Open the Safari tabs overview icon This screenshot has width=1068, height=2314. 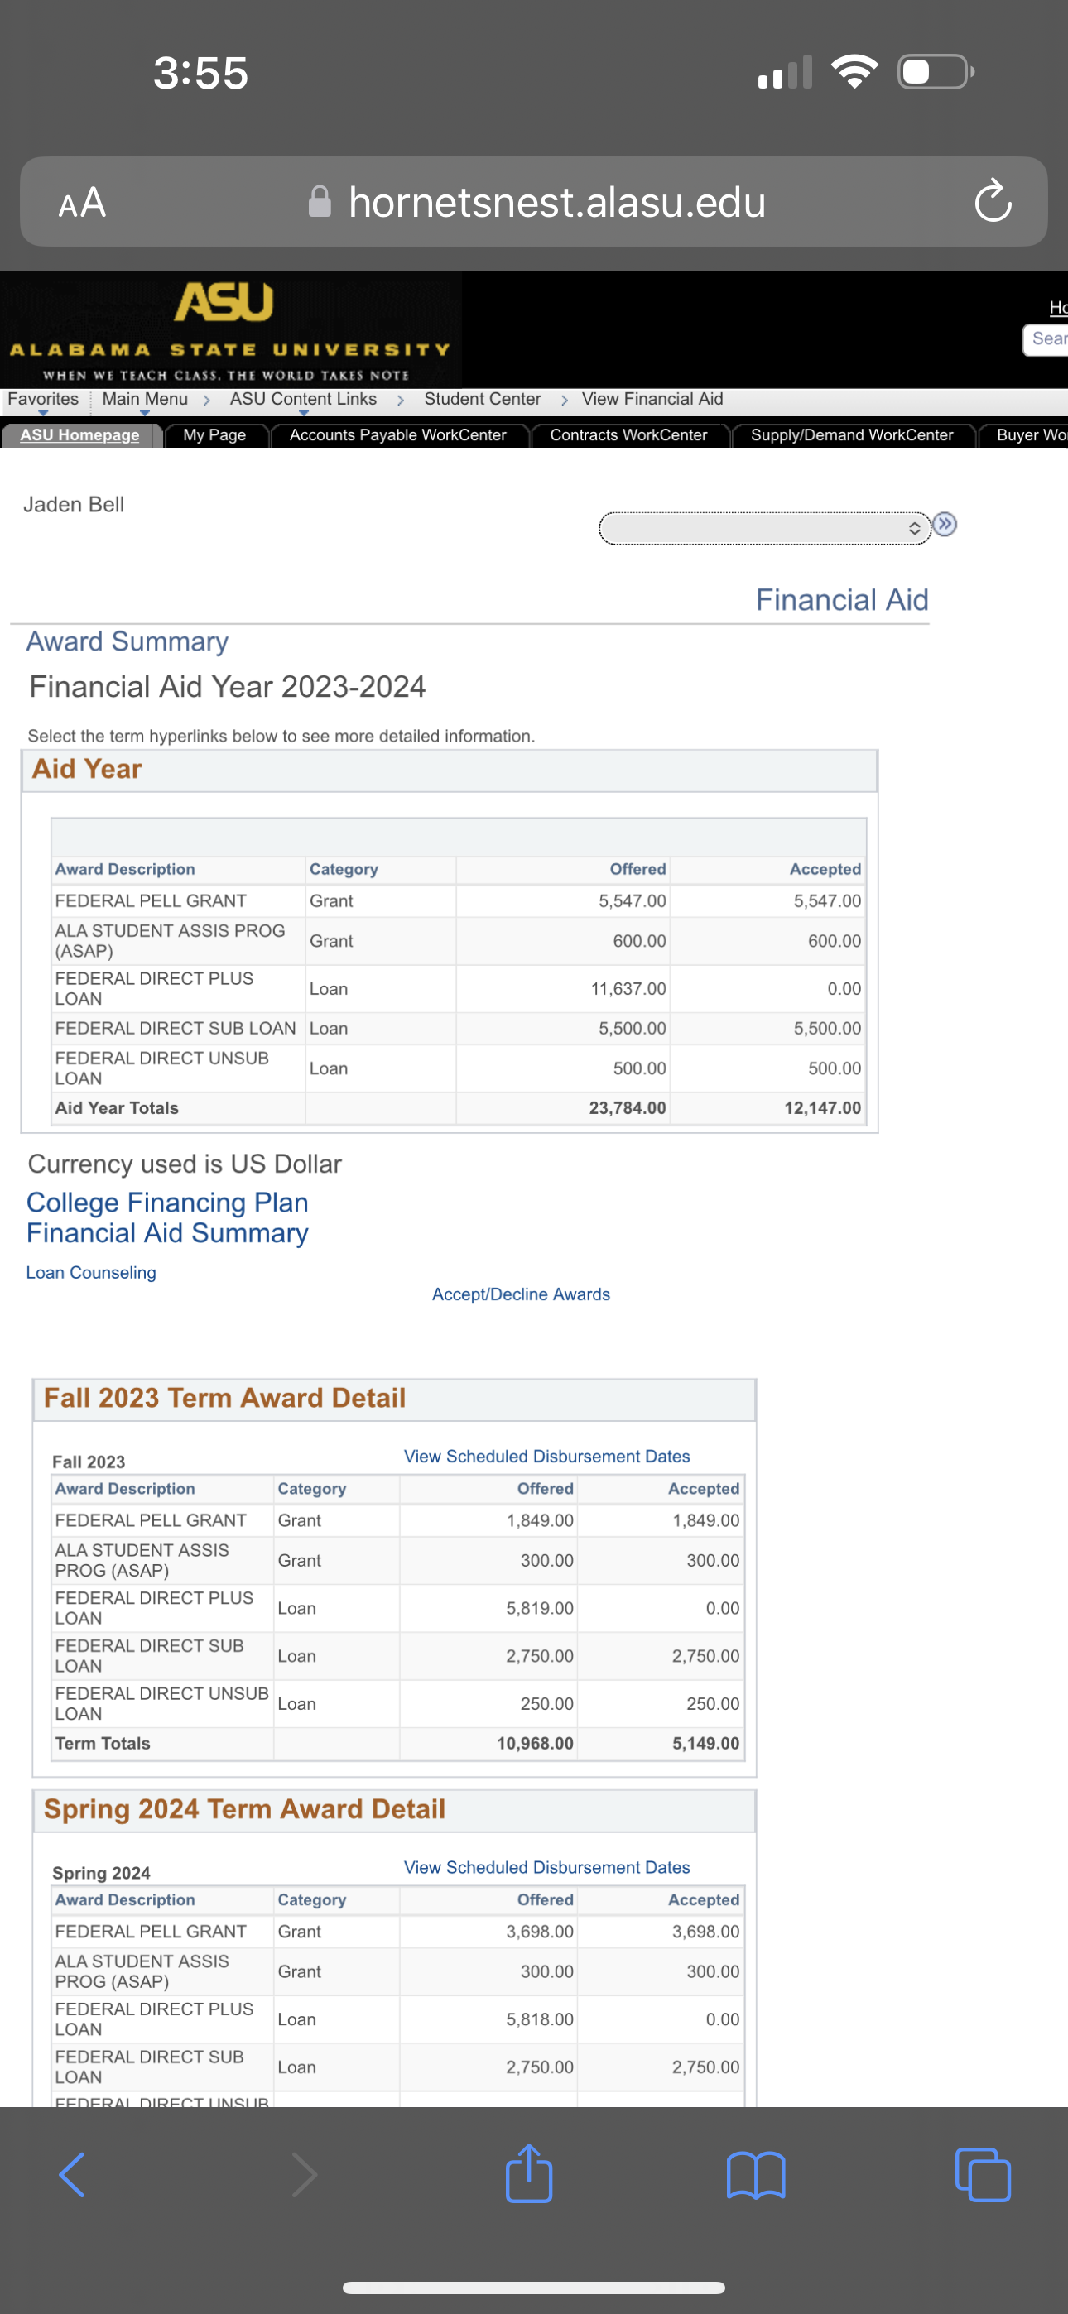tap(983, 2175)
